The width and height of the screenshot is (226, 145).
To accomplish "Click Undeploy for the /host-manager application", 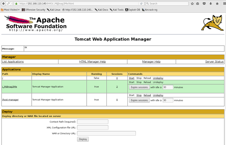I will point(158,95).
